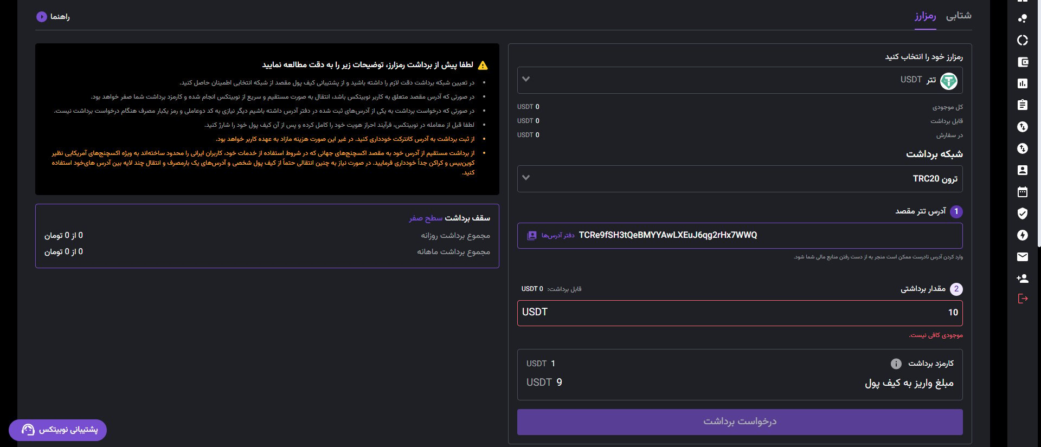Viewport: 1041px width, 447px height.
Task: Open the ترون TRC20 network dropdown
Action: (740, 179)
